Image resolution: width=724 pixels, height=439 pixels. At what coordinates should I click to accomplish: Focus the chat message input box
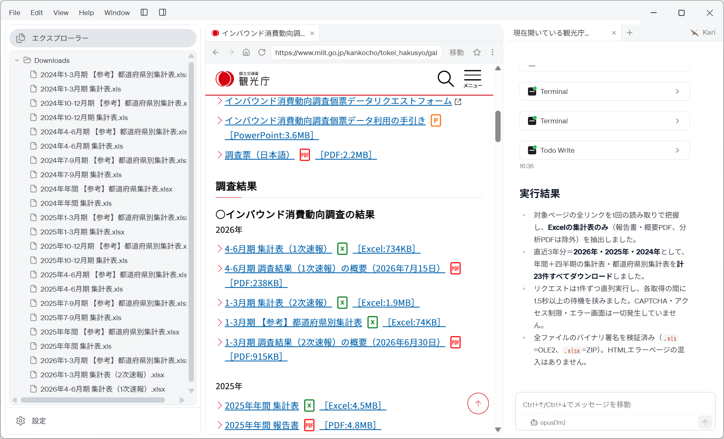615,404
